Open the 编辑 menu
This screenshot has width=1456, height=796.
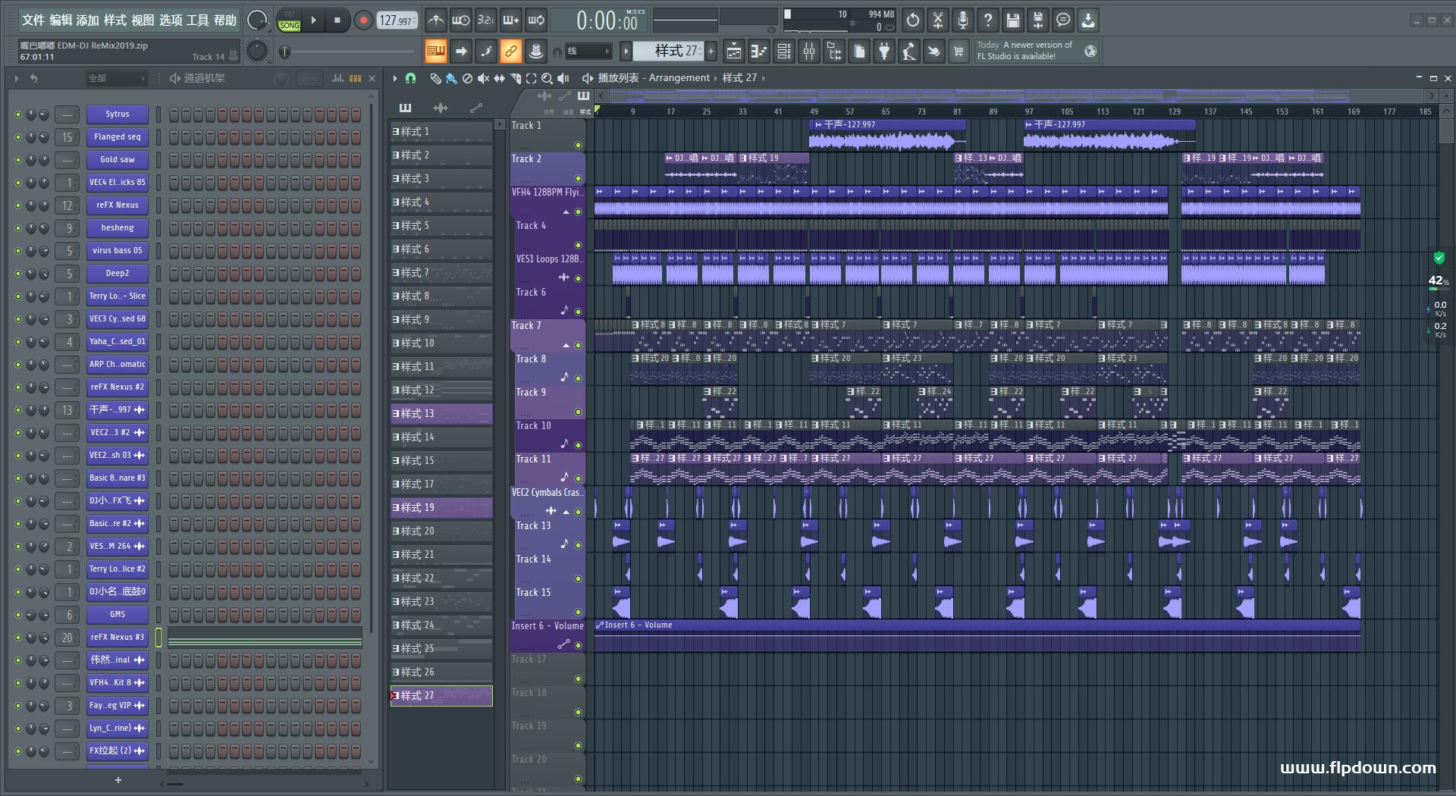pos(61,20)
